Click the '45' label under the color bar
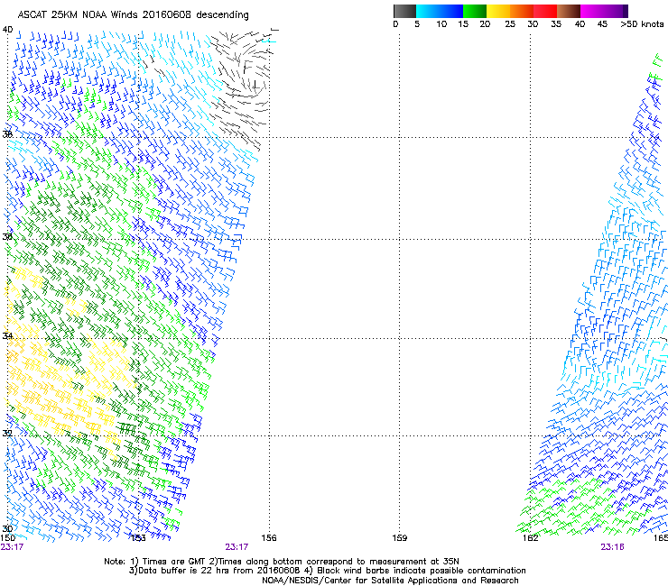The image size is (668, 586). (602, 24)
